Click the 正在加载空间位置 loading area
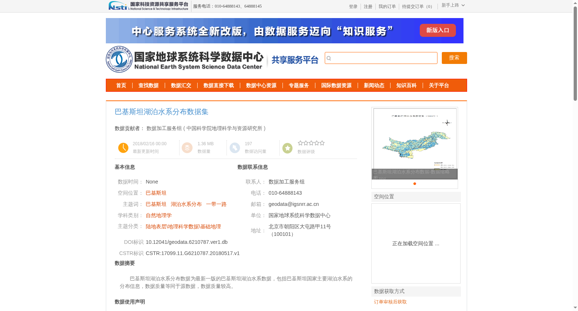 (x=416, y=243)
